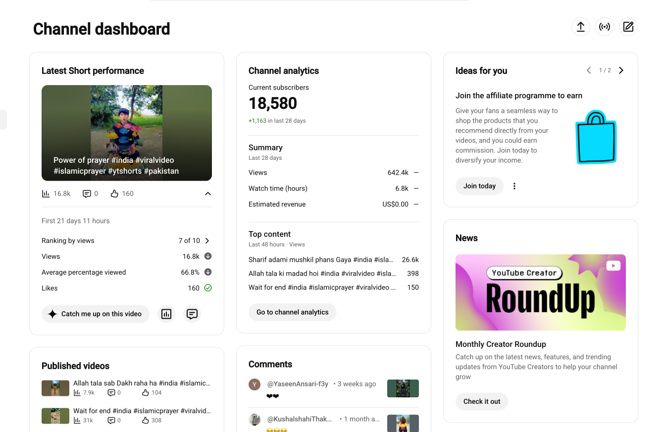Click Catch me up on this video
The width and height of the screenshot is (663, 432).
96,314
